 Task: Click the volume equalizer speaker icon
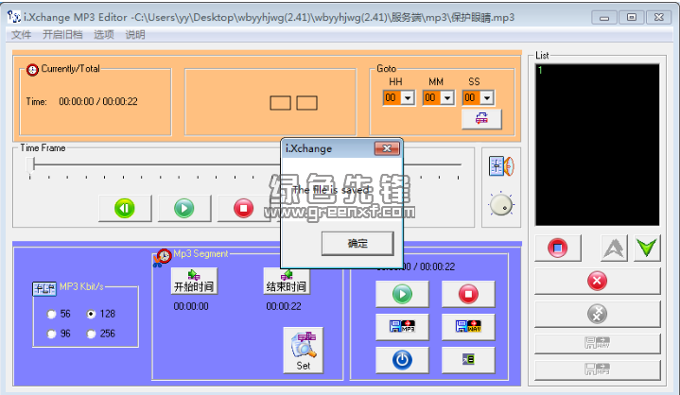(x=501, y=166)
